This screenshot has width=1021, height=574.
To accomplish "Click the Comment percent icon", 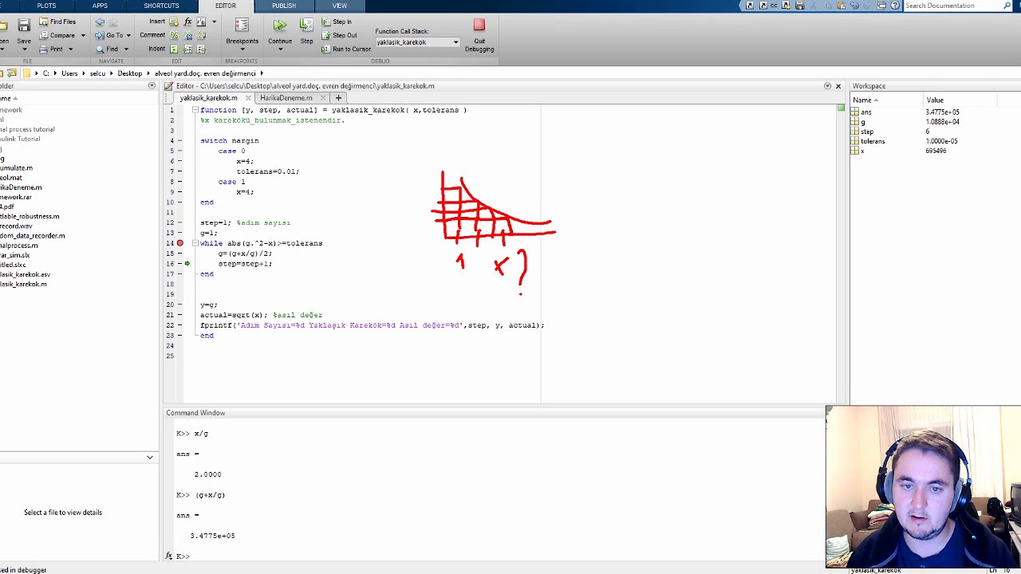I will (174, 35).
